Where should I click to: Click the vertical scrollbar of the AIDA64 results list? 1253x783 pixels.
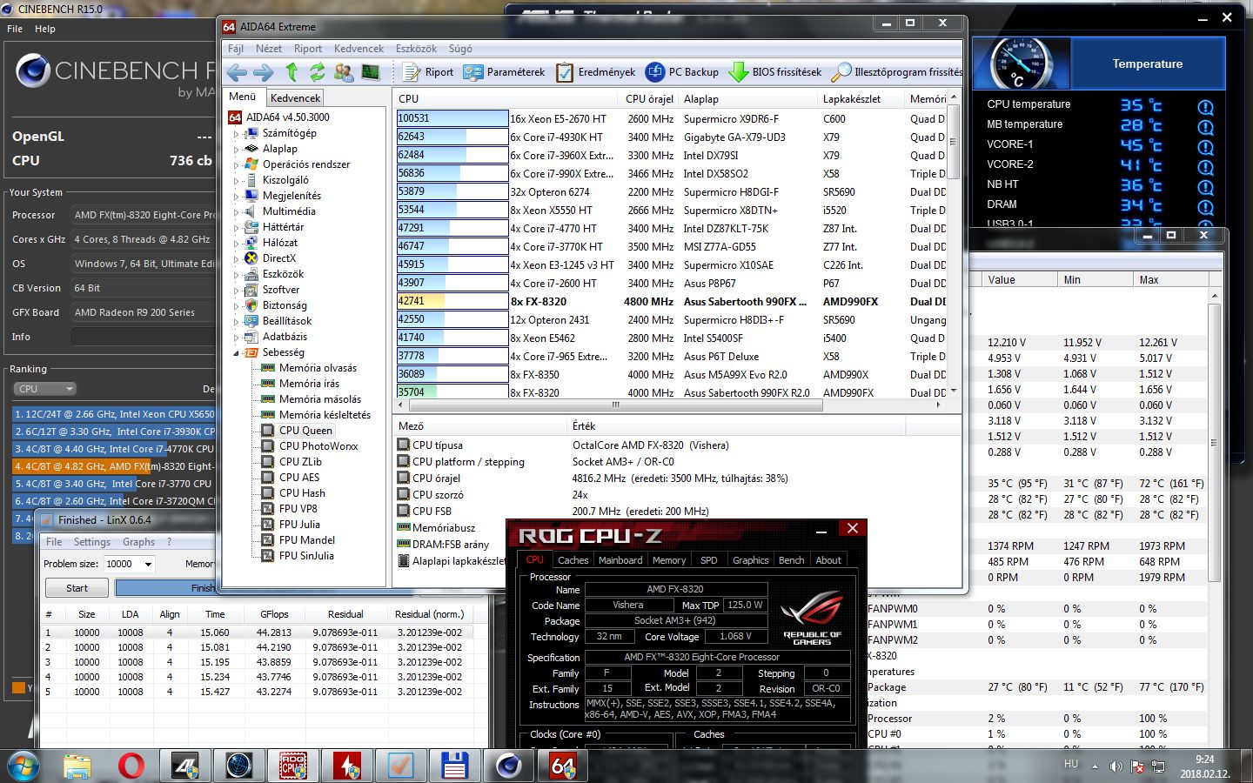tap(954, 142)
